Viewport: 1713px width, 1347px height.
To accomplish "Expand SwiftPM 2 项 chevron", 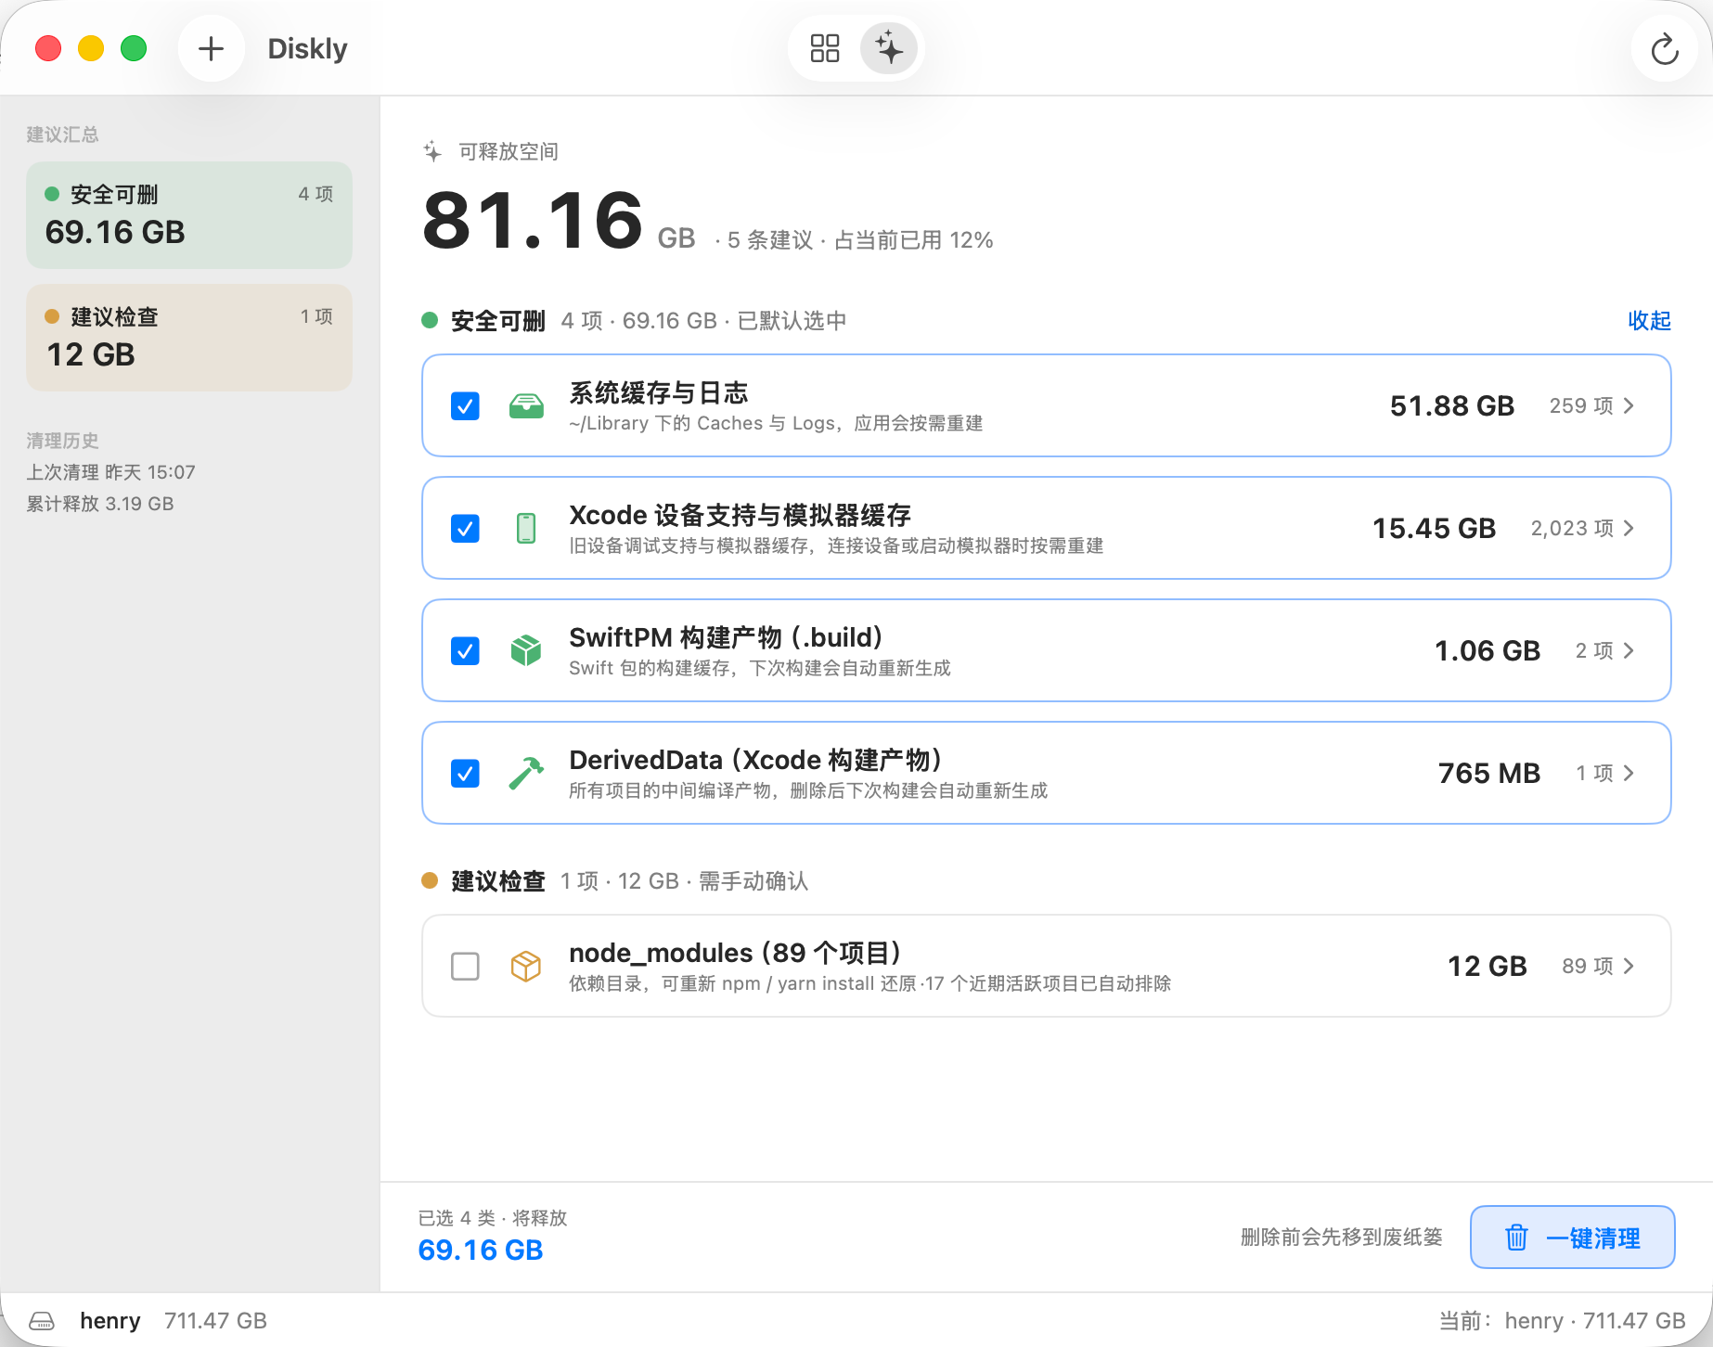I will click(1628, 650).
